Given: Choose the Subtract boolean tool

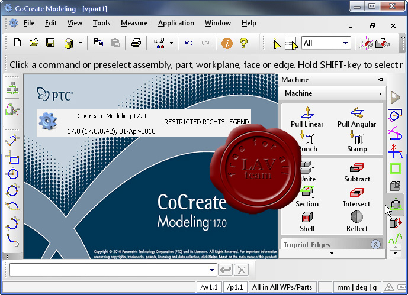Looking at the screenshot, I should click(357, 173).
